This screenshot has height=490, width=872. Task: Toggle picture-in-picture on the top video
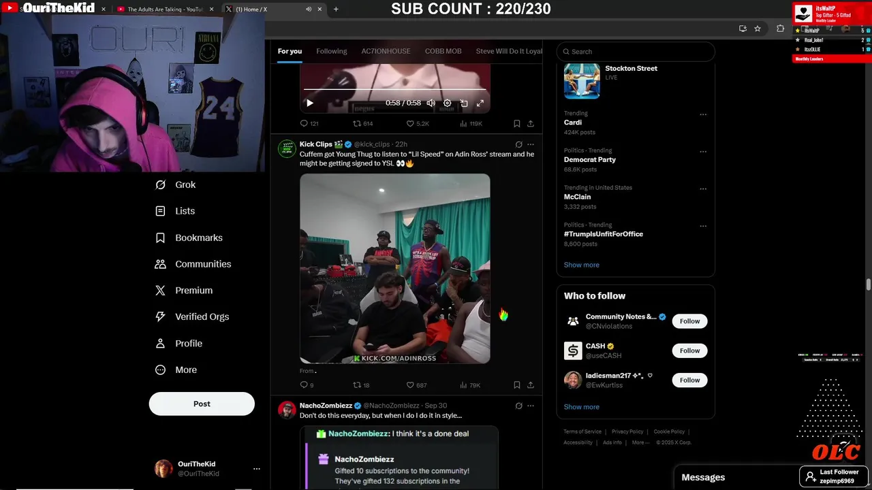click(463, 103)
